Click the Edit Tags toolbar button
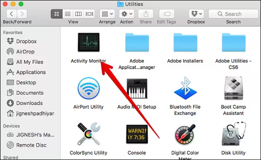261x160 pixels. 167,14
